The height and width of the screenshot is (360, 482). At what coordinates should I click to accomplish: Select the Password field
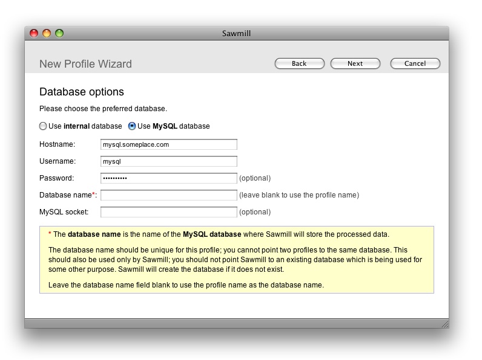tap(168, 178)
